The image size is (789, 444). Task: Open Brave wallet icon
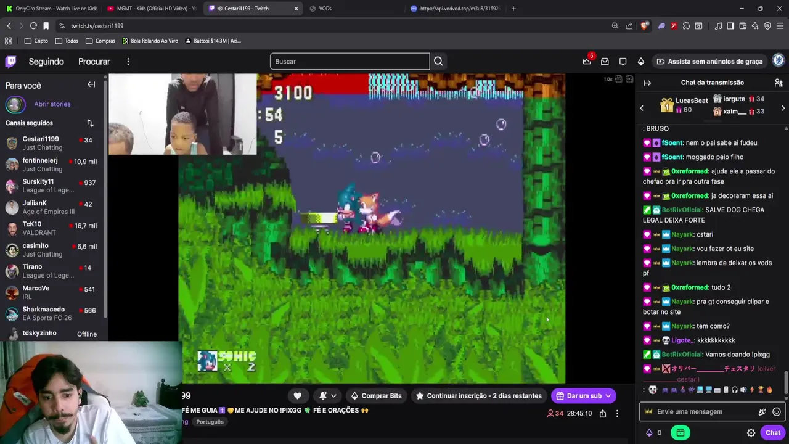(743, 26)
